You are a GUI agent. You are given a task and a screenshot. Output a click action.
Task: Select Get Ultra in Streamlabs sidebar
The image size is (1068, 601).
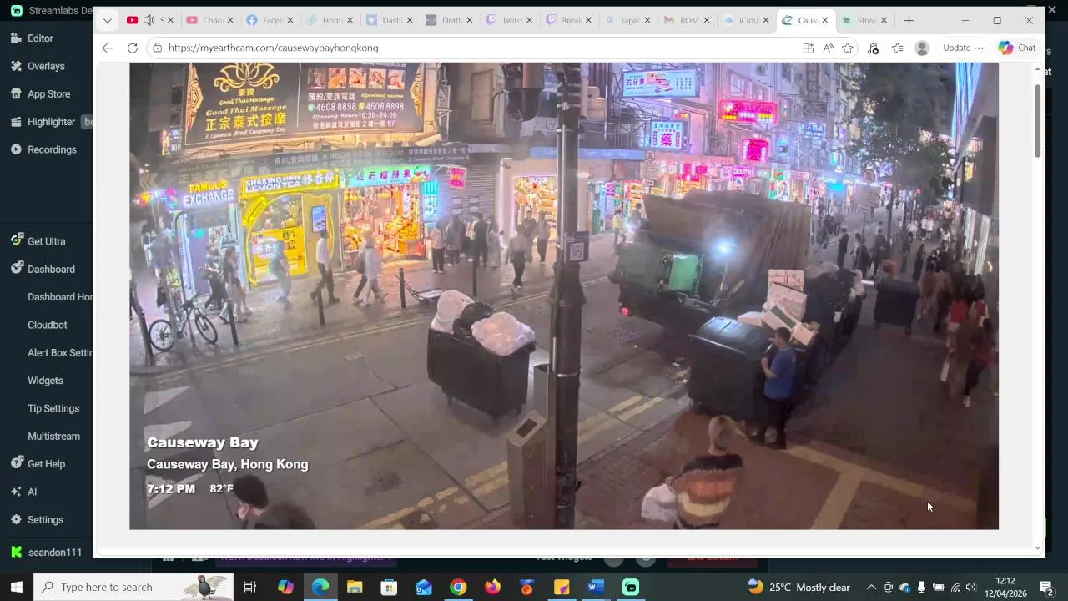(46, 241)
